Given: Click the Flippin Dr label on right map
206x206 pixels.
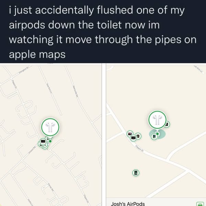Looking at the screenshot, I should tap(139, 148).
